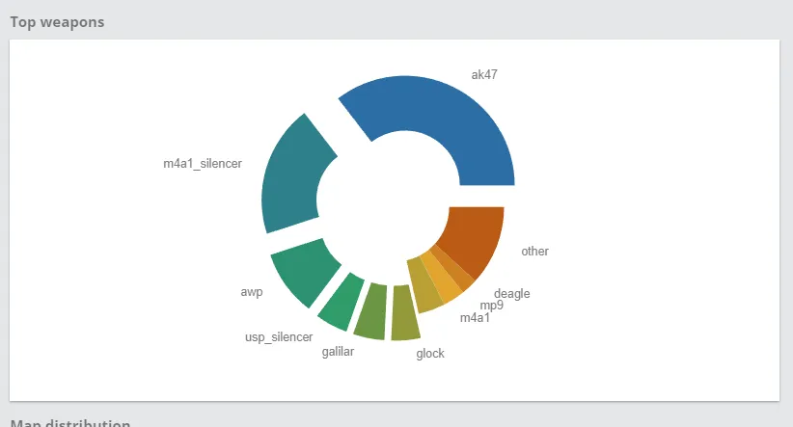Click the galilar label
This screenshot has width=793, height=427.
click(x=338, y=352)
